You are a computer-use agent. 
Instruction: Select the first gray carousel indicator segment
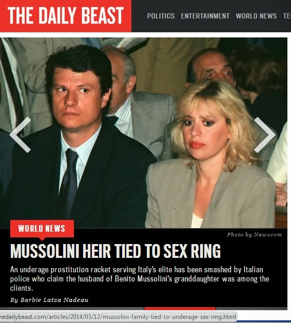coord(36,308)
